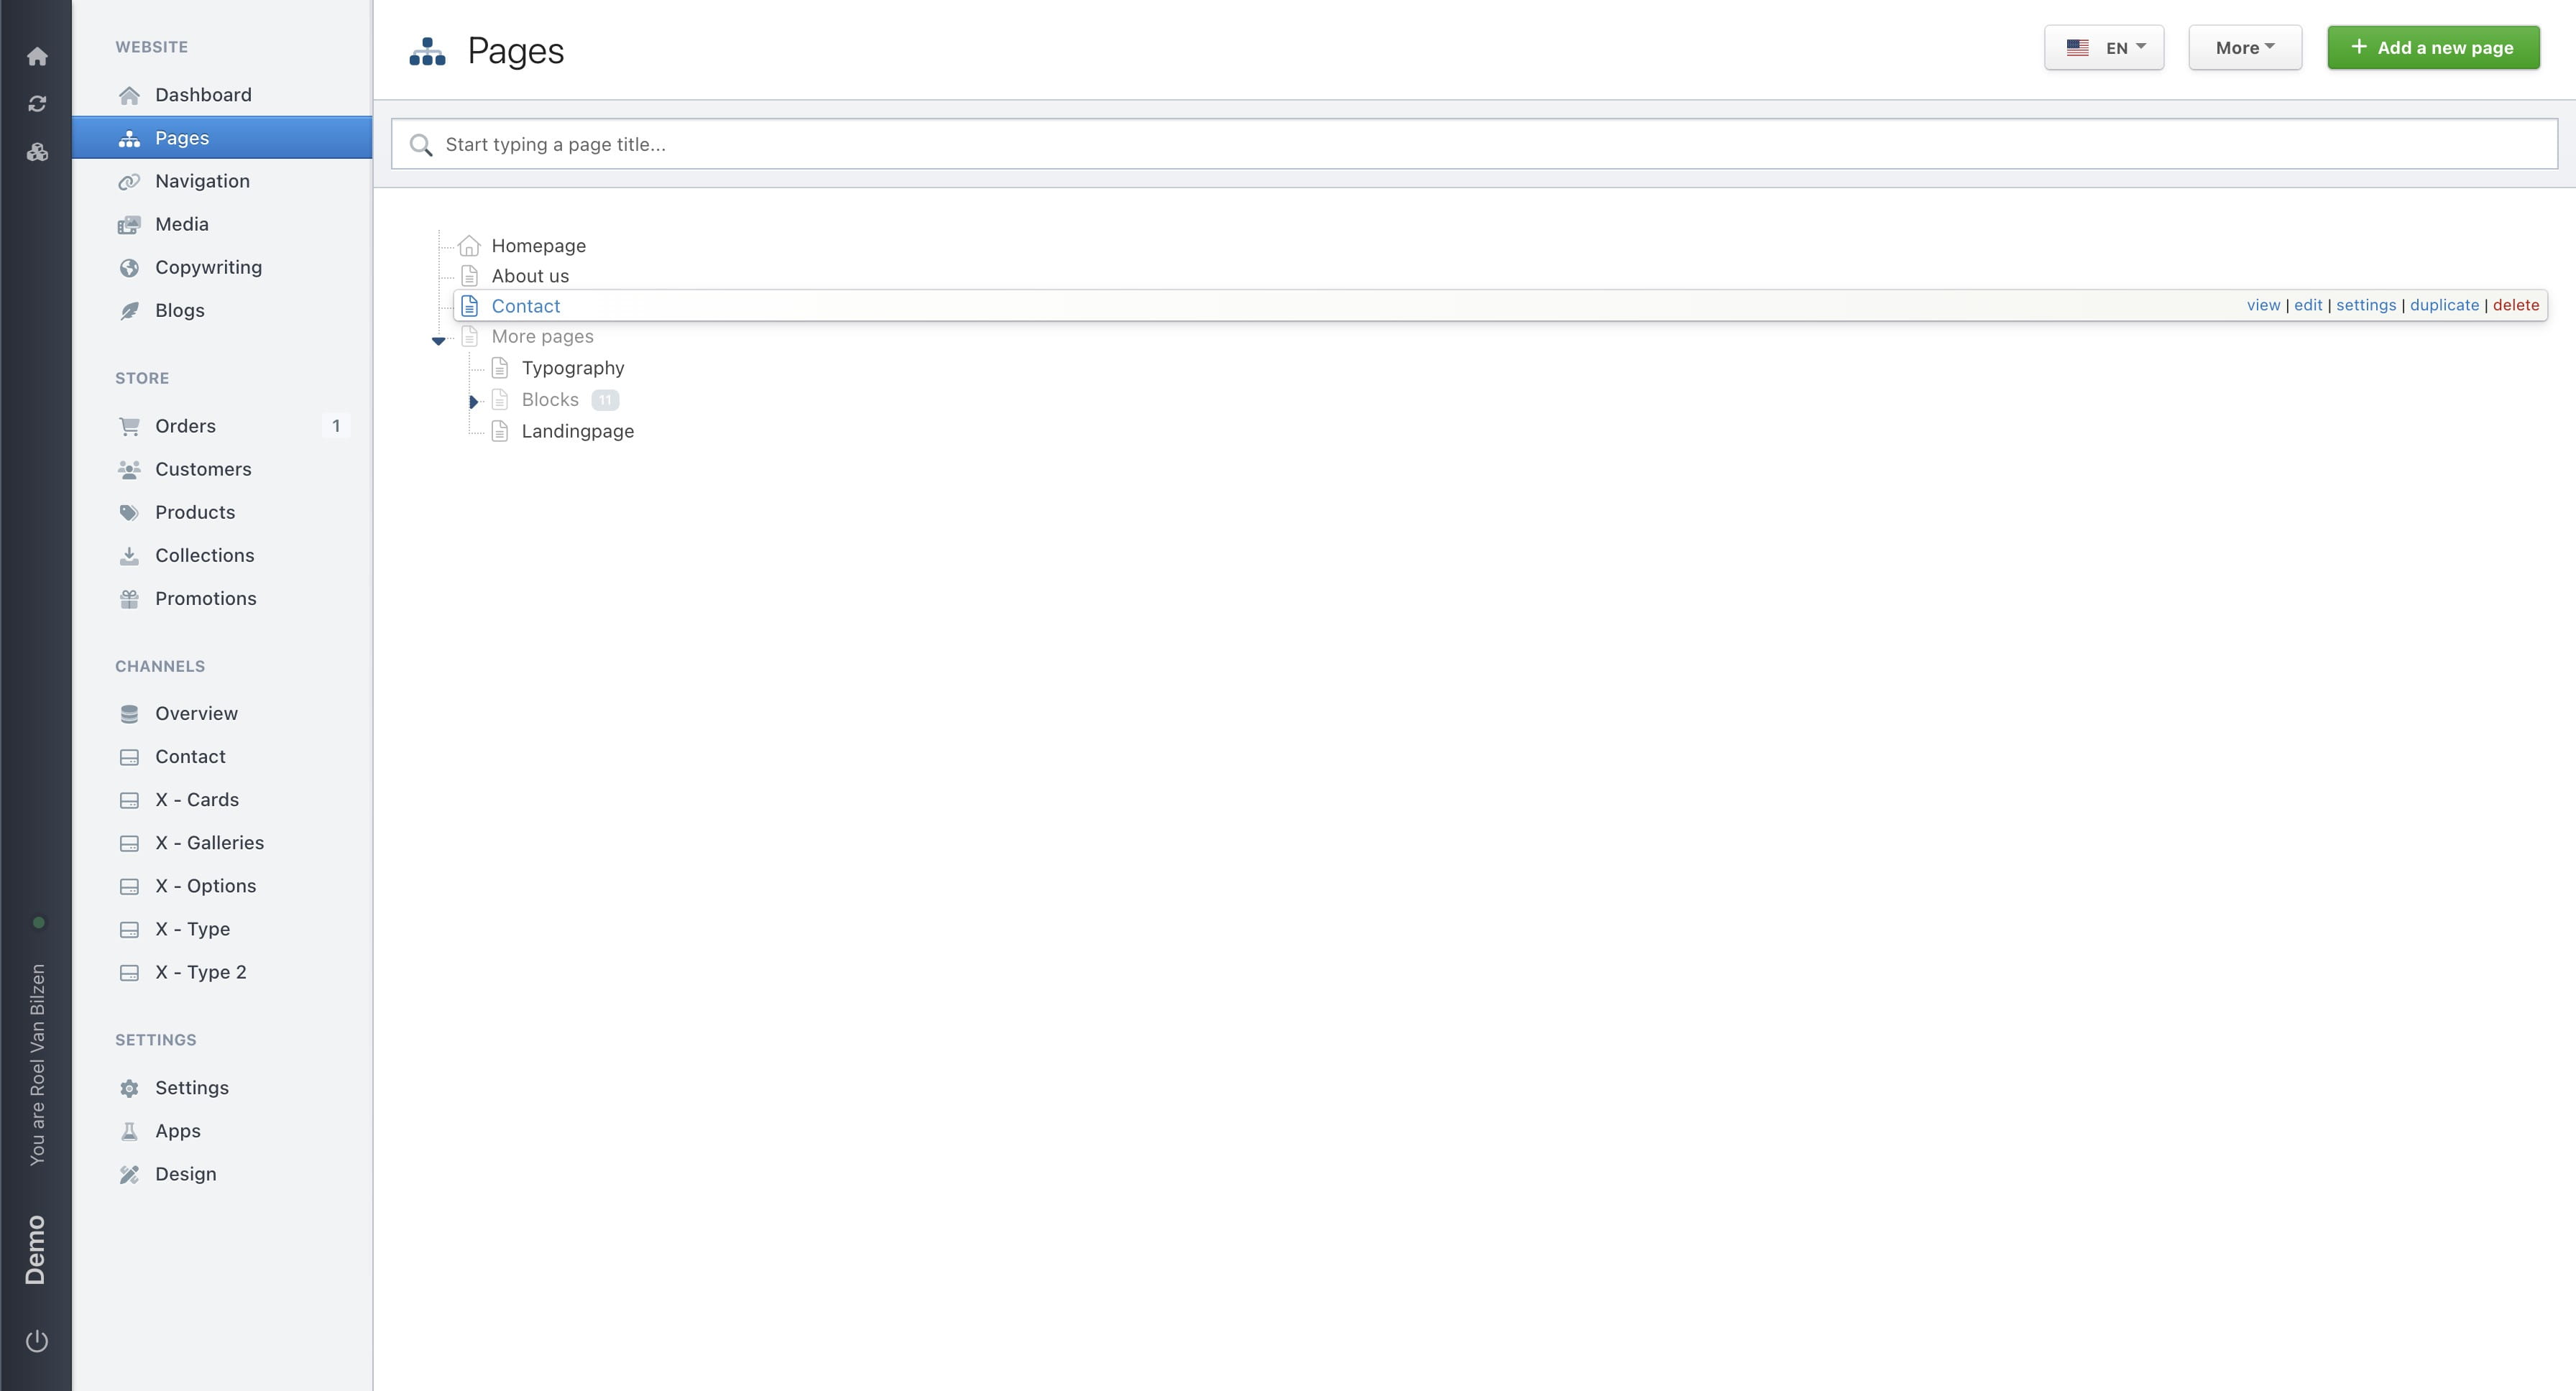
Task: Select Pages in the Website menu
Action: click(x=182, y=138)
